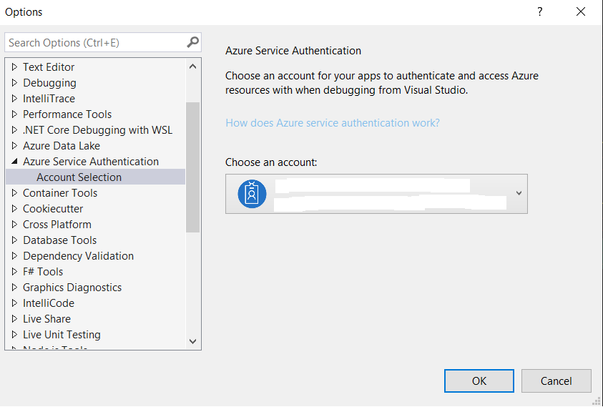
Task: Expand the Live Unit Testing node
Action: point(14,335)
